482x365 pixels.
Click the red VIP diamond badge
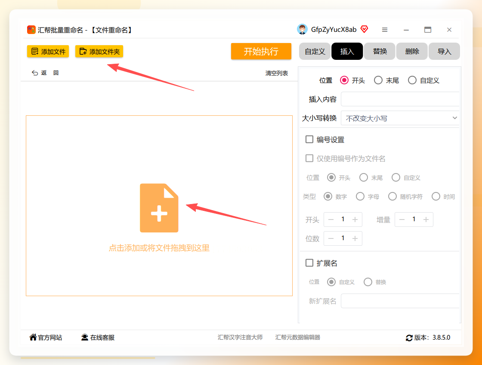pos(364,29)
